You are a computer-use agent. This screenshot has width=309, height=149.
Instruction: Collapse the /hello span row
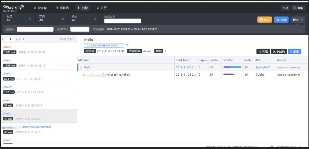pos(82,67)
